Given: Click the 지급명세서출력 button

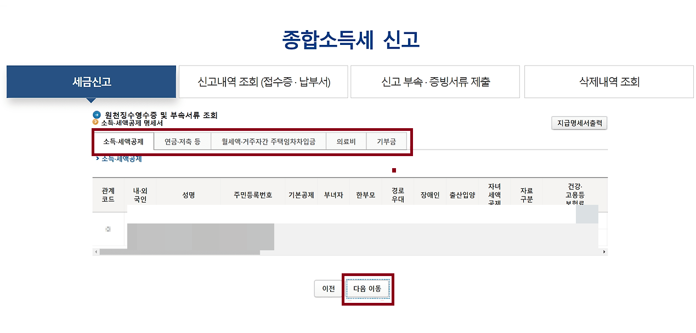Looking at the screenshot, I should [579, 123].
